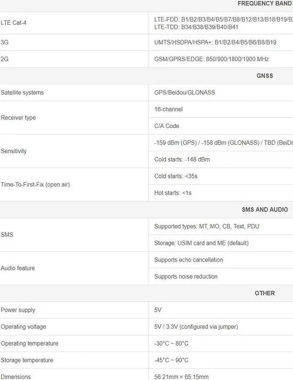Click the LTE-TDD bands line
The height and width of the screenshot is (380, 293).
point(196,27)
